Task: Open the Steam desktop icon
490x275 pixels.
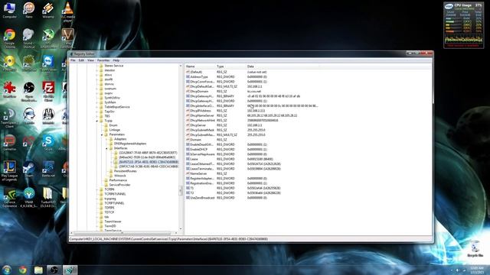Action: [29, 170]
